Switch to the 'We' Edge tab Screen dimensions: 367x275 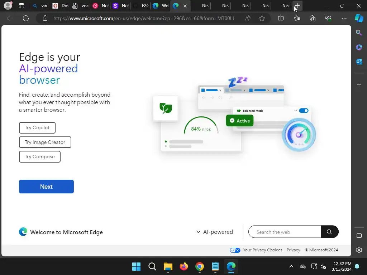tap(160, 6)
